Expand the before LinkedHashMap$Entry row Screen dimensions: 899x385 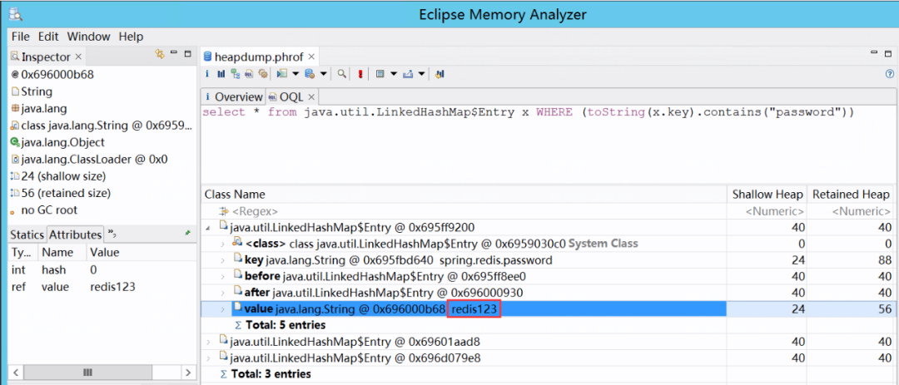point(223,277)
